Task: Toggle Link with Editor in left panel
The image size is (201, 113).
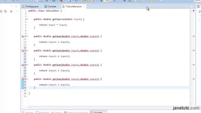Action: coord(5,11)
